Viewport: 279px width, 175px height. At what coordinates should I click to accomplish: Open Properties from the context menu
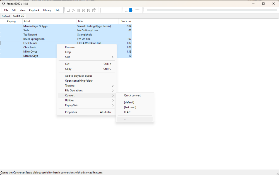tap(71, 112)
